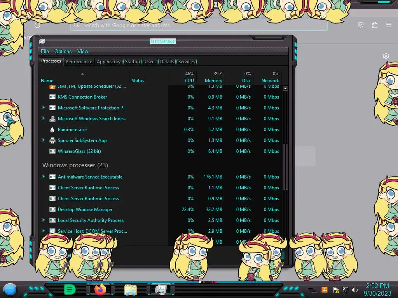Open Pocket save icon in Firefox
Image resolution: width=398 pixels, height=298 pixels.
click(360, 25)
